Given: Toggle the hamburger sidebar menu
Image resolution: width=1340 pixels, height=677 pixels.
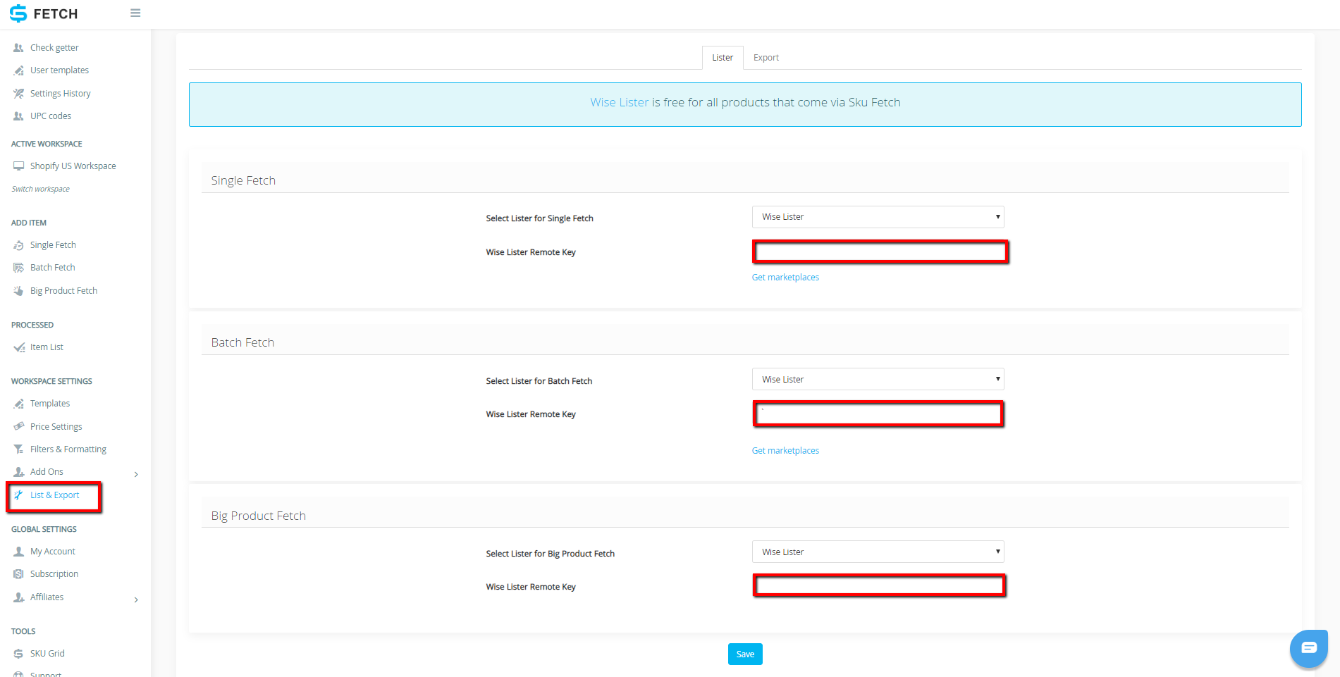Looking at the screenshot, I should point(135,13).
